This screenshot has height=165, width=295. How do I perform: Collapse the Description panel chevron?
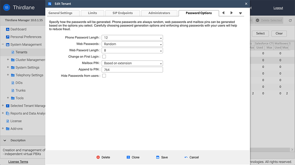pos(5,140)
